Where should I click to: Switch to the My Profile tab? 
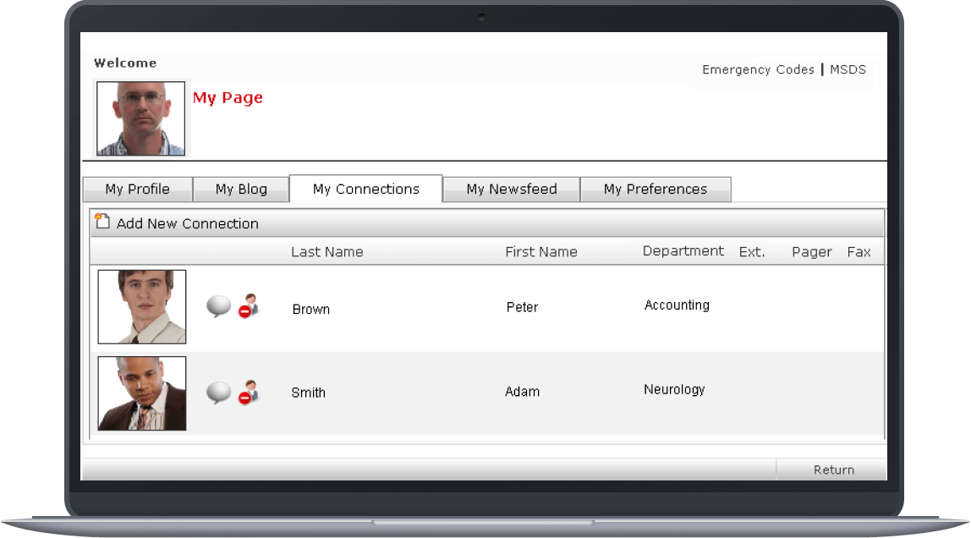(x=136, y=189)
